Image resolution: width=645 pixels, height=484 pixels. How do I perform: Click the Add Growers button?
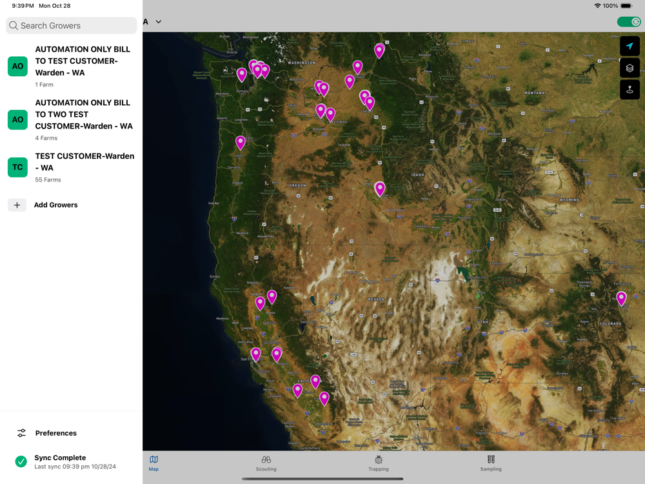click(55, 205)
